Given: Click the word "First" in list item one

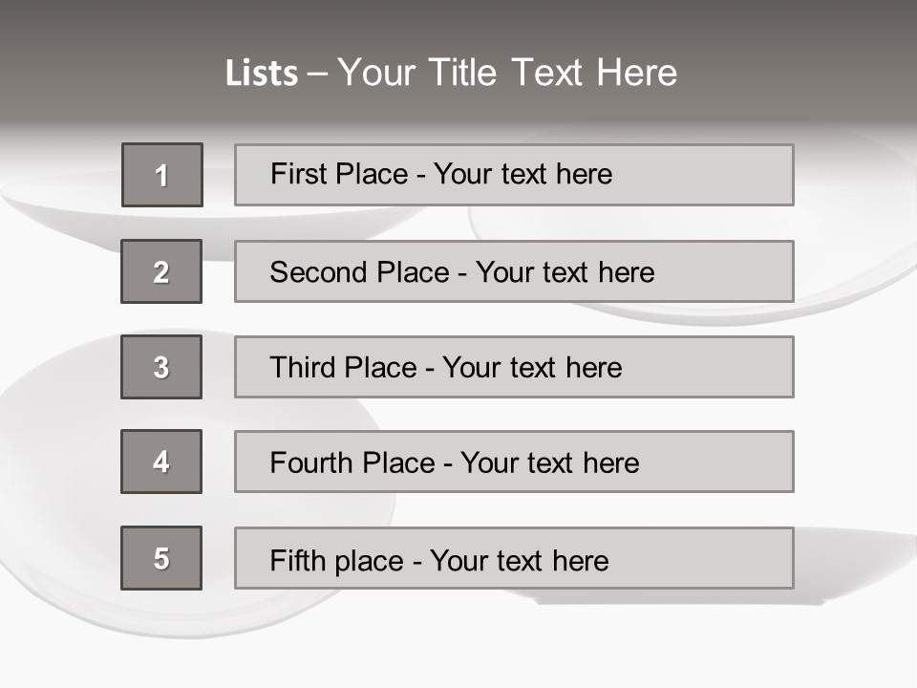Looking at the screenshot, I should point(297,174).
